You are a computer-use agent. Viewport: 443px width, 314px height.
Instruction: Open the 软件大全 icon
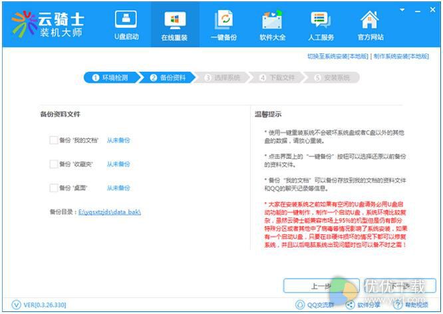pyautogui.click(x=272, y=20)
